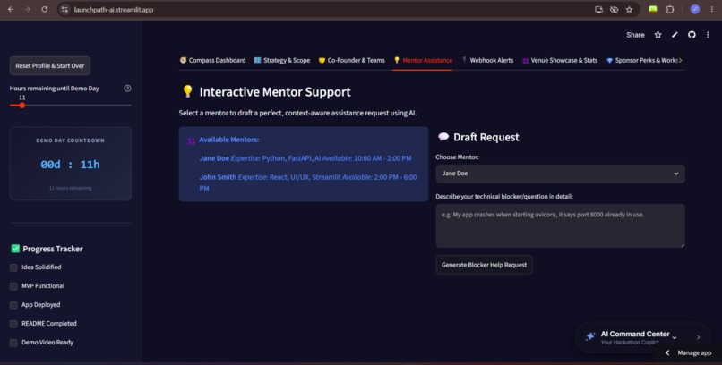
Task: Show more tabs with the right arrow
Action: tap(681, 60)
